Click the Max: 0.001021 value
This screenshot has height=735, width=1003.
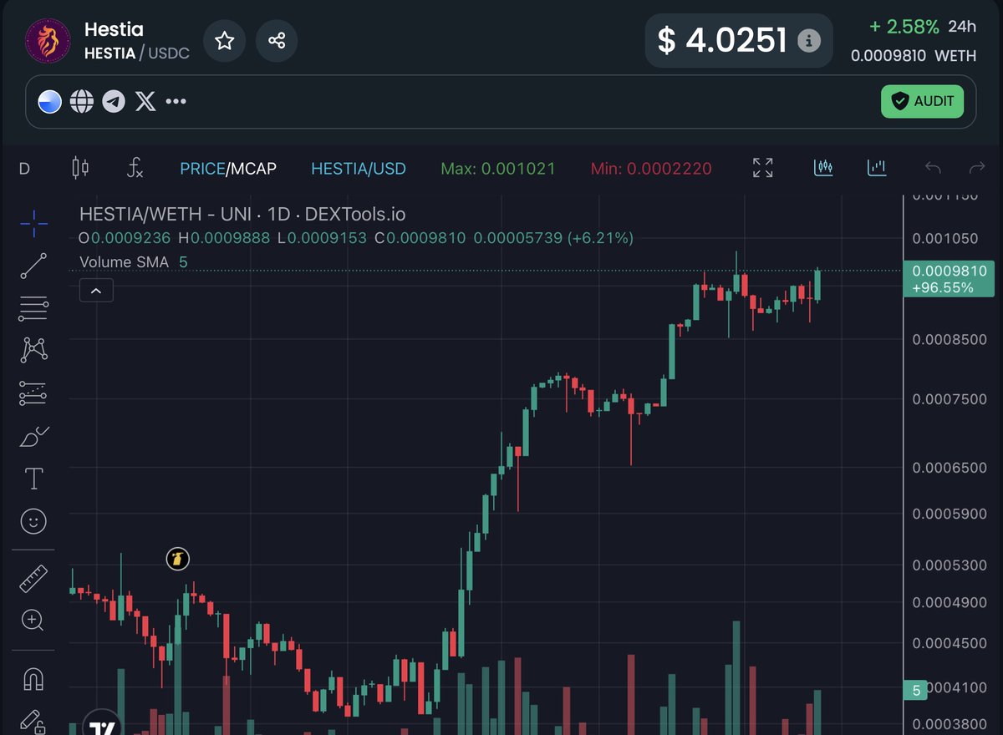click(x=498, y=169)
